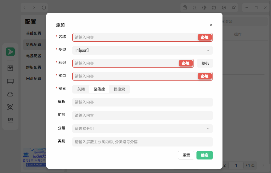Screen dimensions: 271x173
Task: Select the 123 icon in the sidebar
Action: [x=10, y=120]
